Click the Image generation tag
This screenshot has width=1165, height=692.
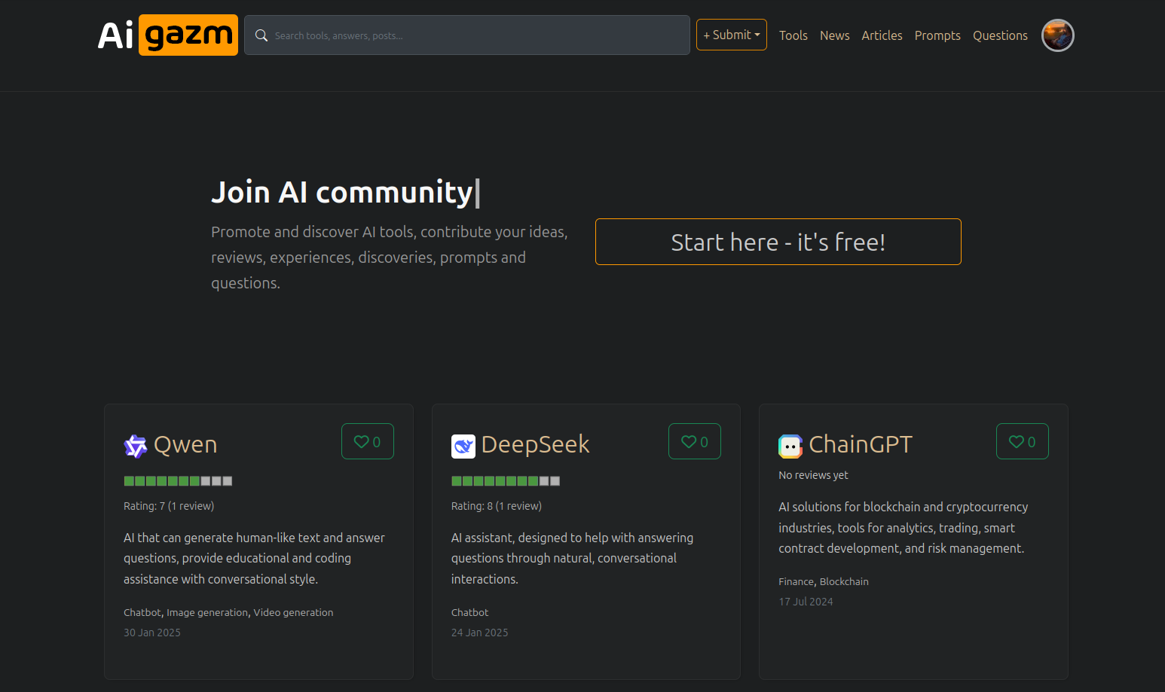207,612
